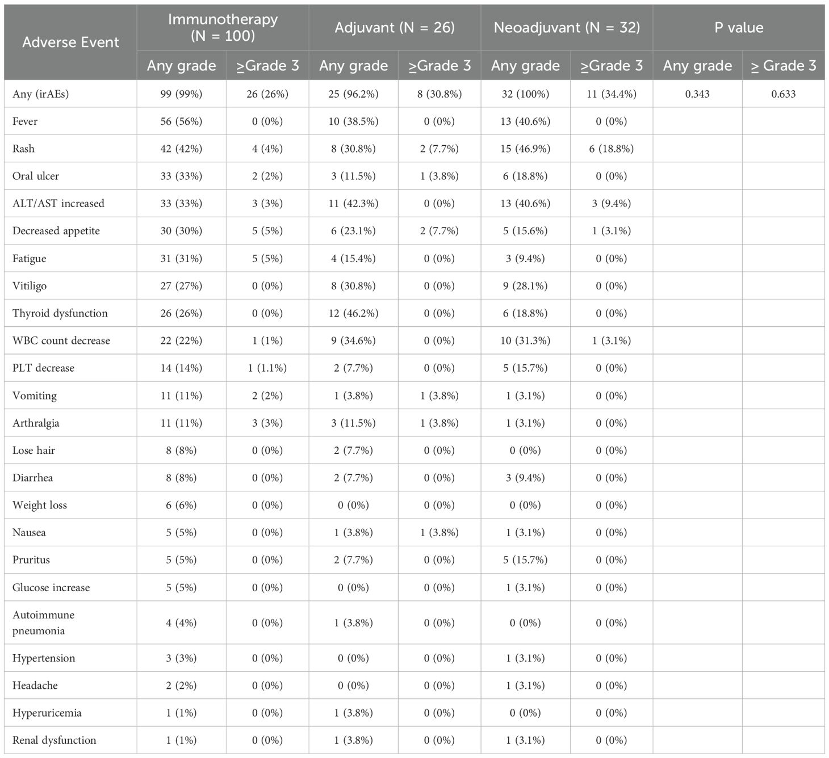Select the 'Renal dysfunction' row label

(54, 740)
